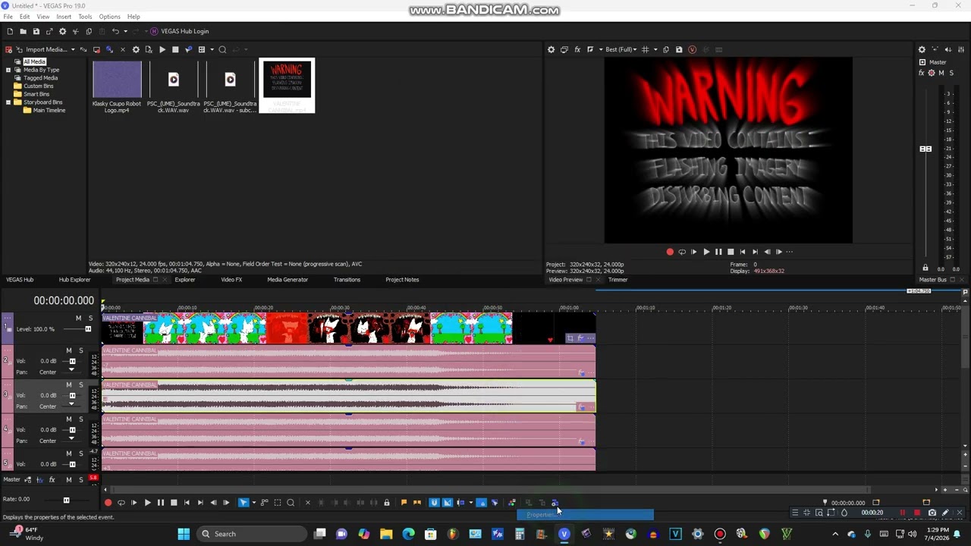Solo audio track 3 with S button
The width and height of the screenshot is (971, 546).
pos(81,384)
